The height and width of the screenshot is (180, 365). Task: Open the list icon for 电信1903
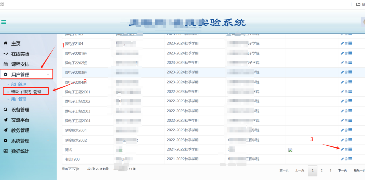(350, 159)
